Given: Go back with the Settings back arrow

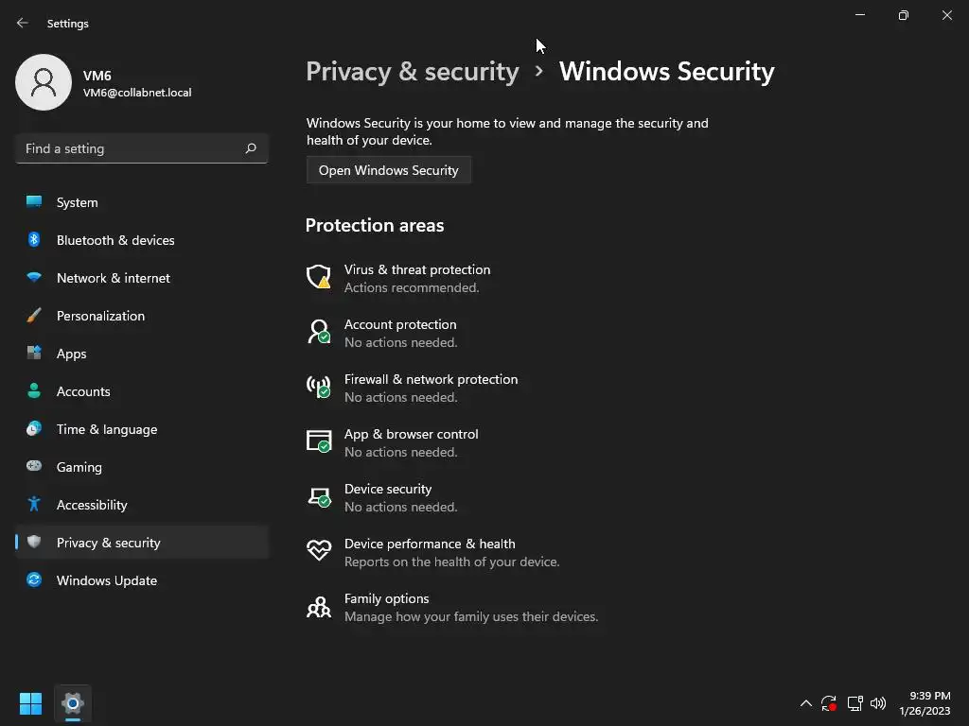Looking at the screenshot, I should [x=23, y=23].
